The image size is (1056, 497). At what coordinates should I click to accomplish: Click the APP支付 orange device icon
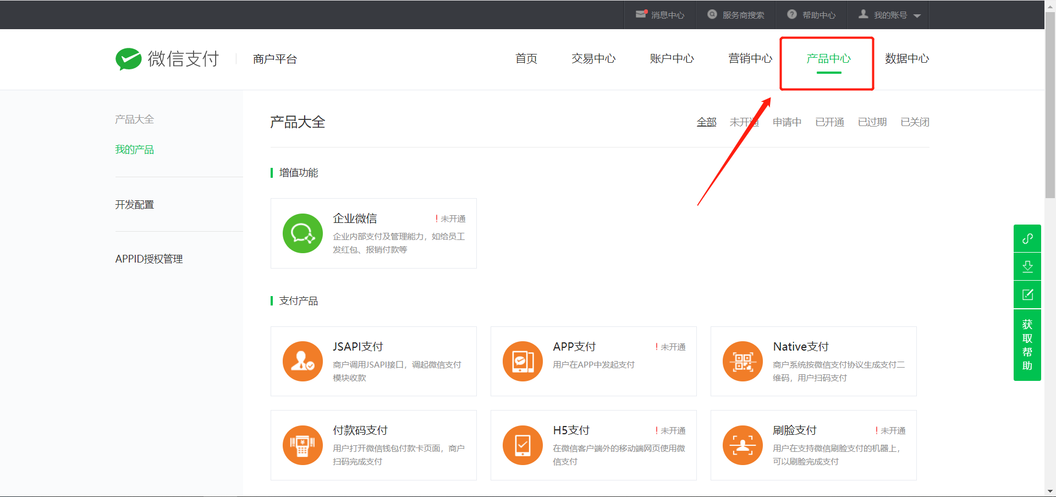tap(522, 362)
